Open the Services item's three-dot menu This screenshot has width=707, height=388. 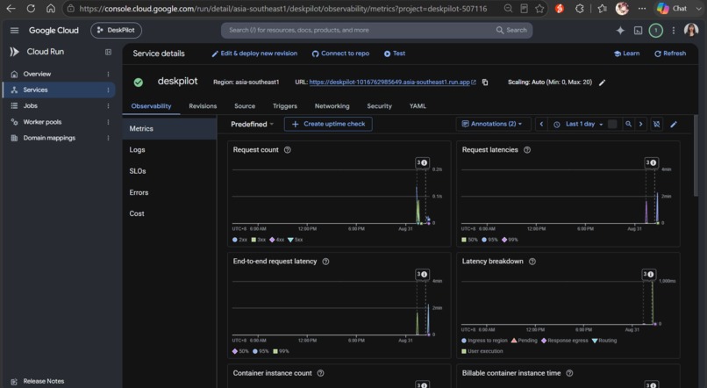108,90
